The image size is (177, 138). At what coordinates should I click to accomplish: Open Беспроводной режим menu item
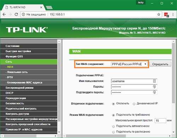(29, 88)
